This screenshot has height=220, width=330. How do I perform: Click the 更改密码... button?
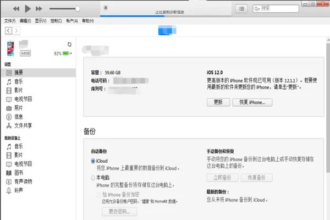tap(119, 212)
